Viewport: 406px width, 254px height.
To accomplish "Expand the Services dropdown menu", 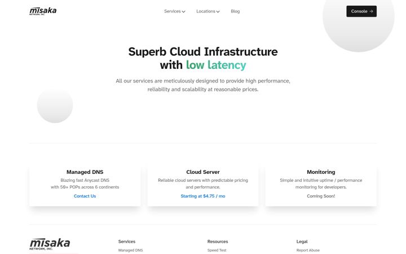I will click(174, 11).
